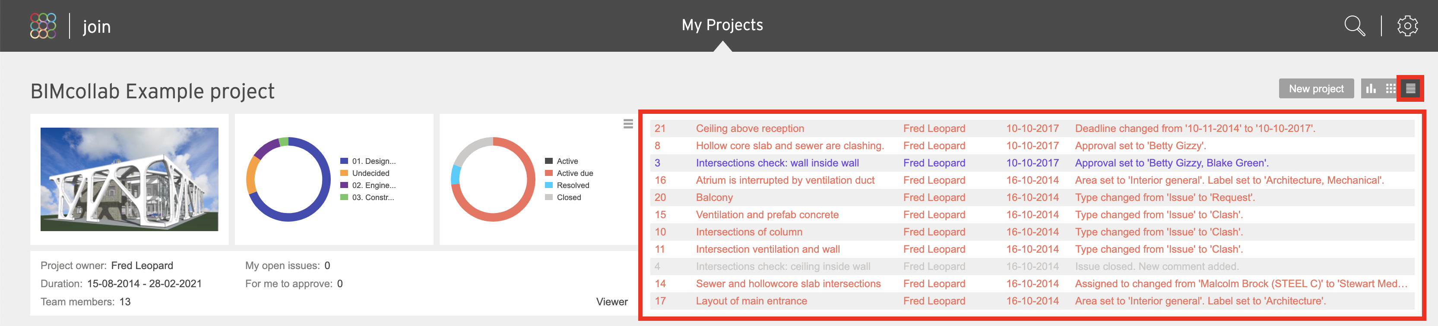Switch to list view icon

coord(1411,88)
